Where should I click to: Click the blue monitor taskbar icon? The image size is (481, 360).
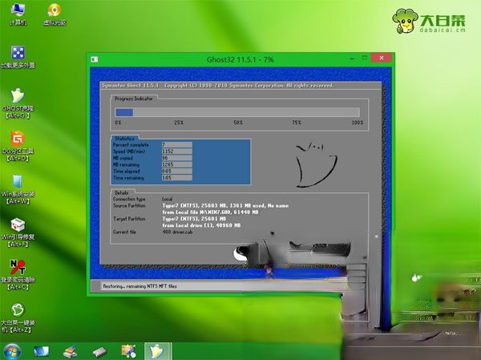(41, 351)
